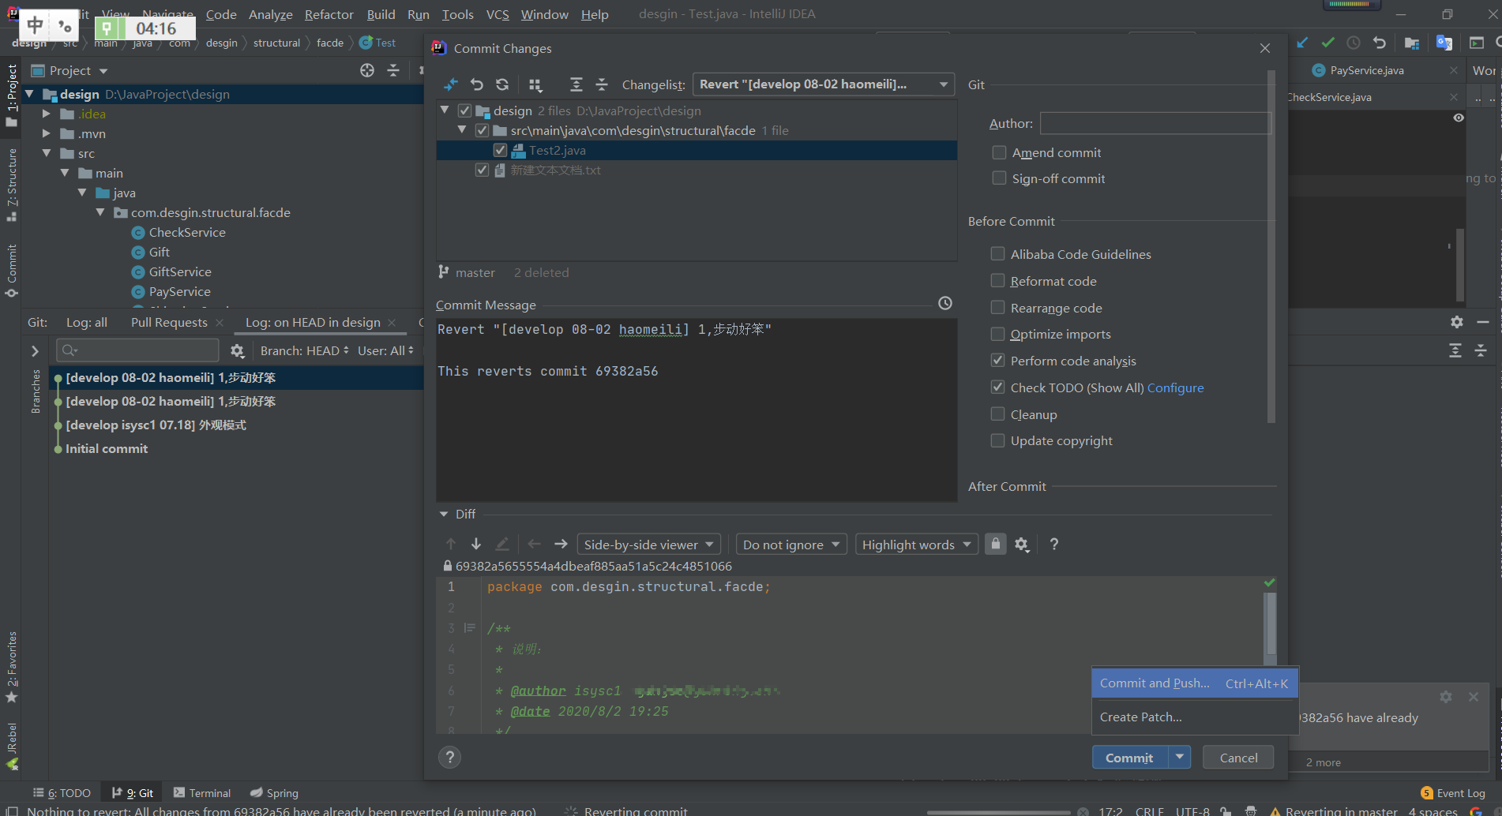
Task: Enable Amend commit checkbox
Action: pos(1000,152)
